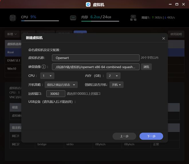Click the 浏览 browse button

(146, 67)
